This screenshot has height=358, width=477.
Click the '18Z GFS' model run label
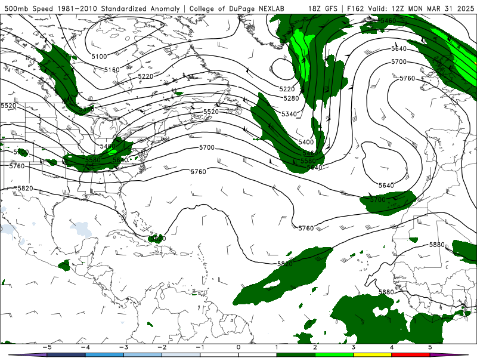[323, 8]
